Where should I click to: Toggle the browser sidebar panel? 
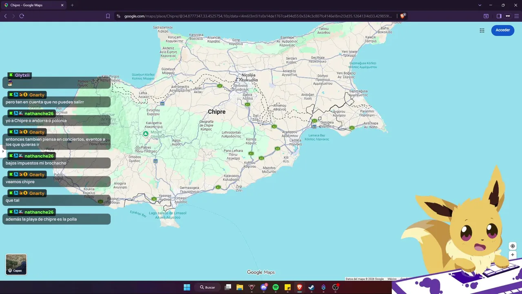[x=499, y=16]
